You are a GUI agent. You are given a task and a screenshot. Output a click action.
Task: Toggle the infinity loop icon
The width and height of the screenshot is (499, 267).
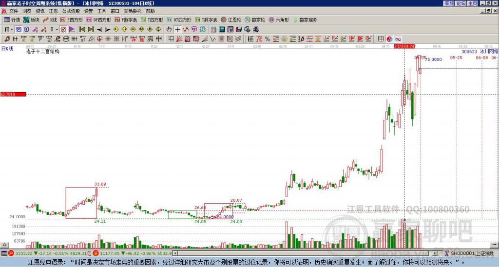click(398, 39)
